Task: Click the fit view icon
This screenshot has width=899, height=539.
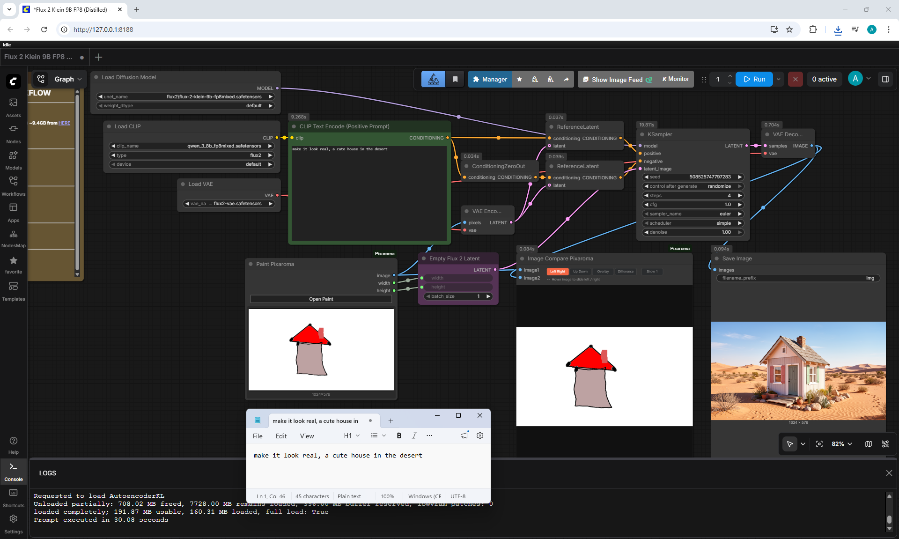Action: 819,444
